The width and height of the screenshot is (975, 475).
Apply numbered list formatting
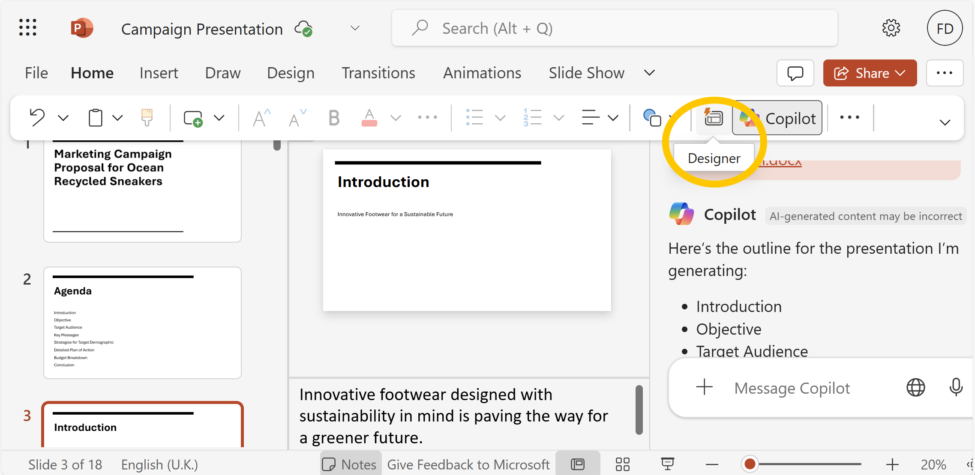coord(532,117)
